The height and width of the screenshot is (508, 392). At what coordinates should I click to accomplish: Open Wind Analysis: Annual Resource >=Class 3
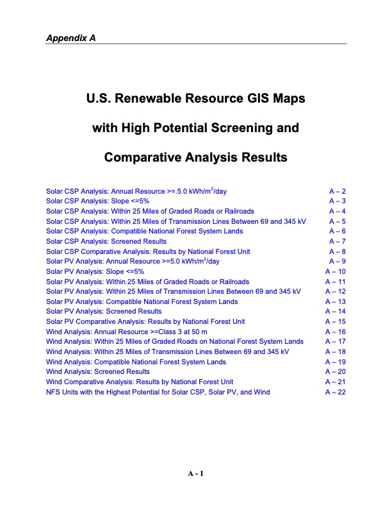click(x=126, y=332)
